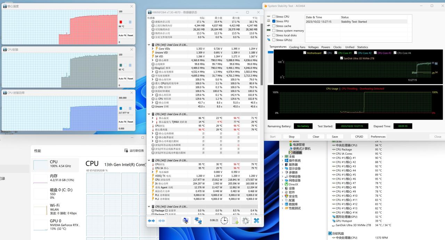Expand the Core VIDs sensor row

coord(152,49)
